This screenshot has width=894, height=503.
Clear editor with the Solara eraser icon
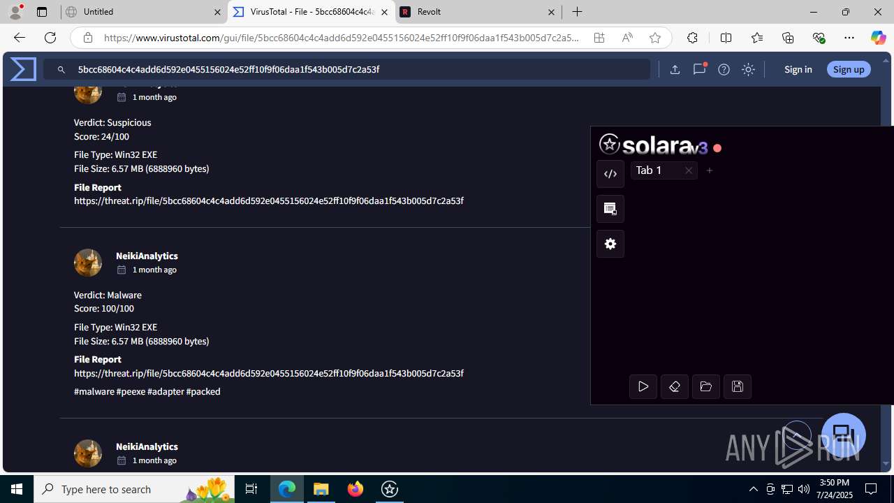point(675,386)
